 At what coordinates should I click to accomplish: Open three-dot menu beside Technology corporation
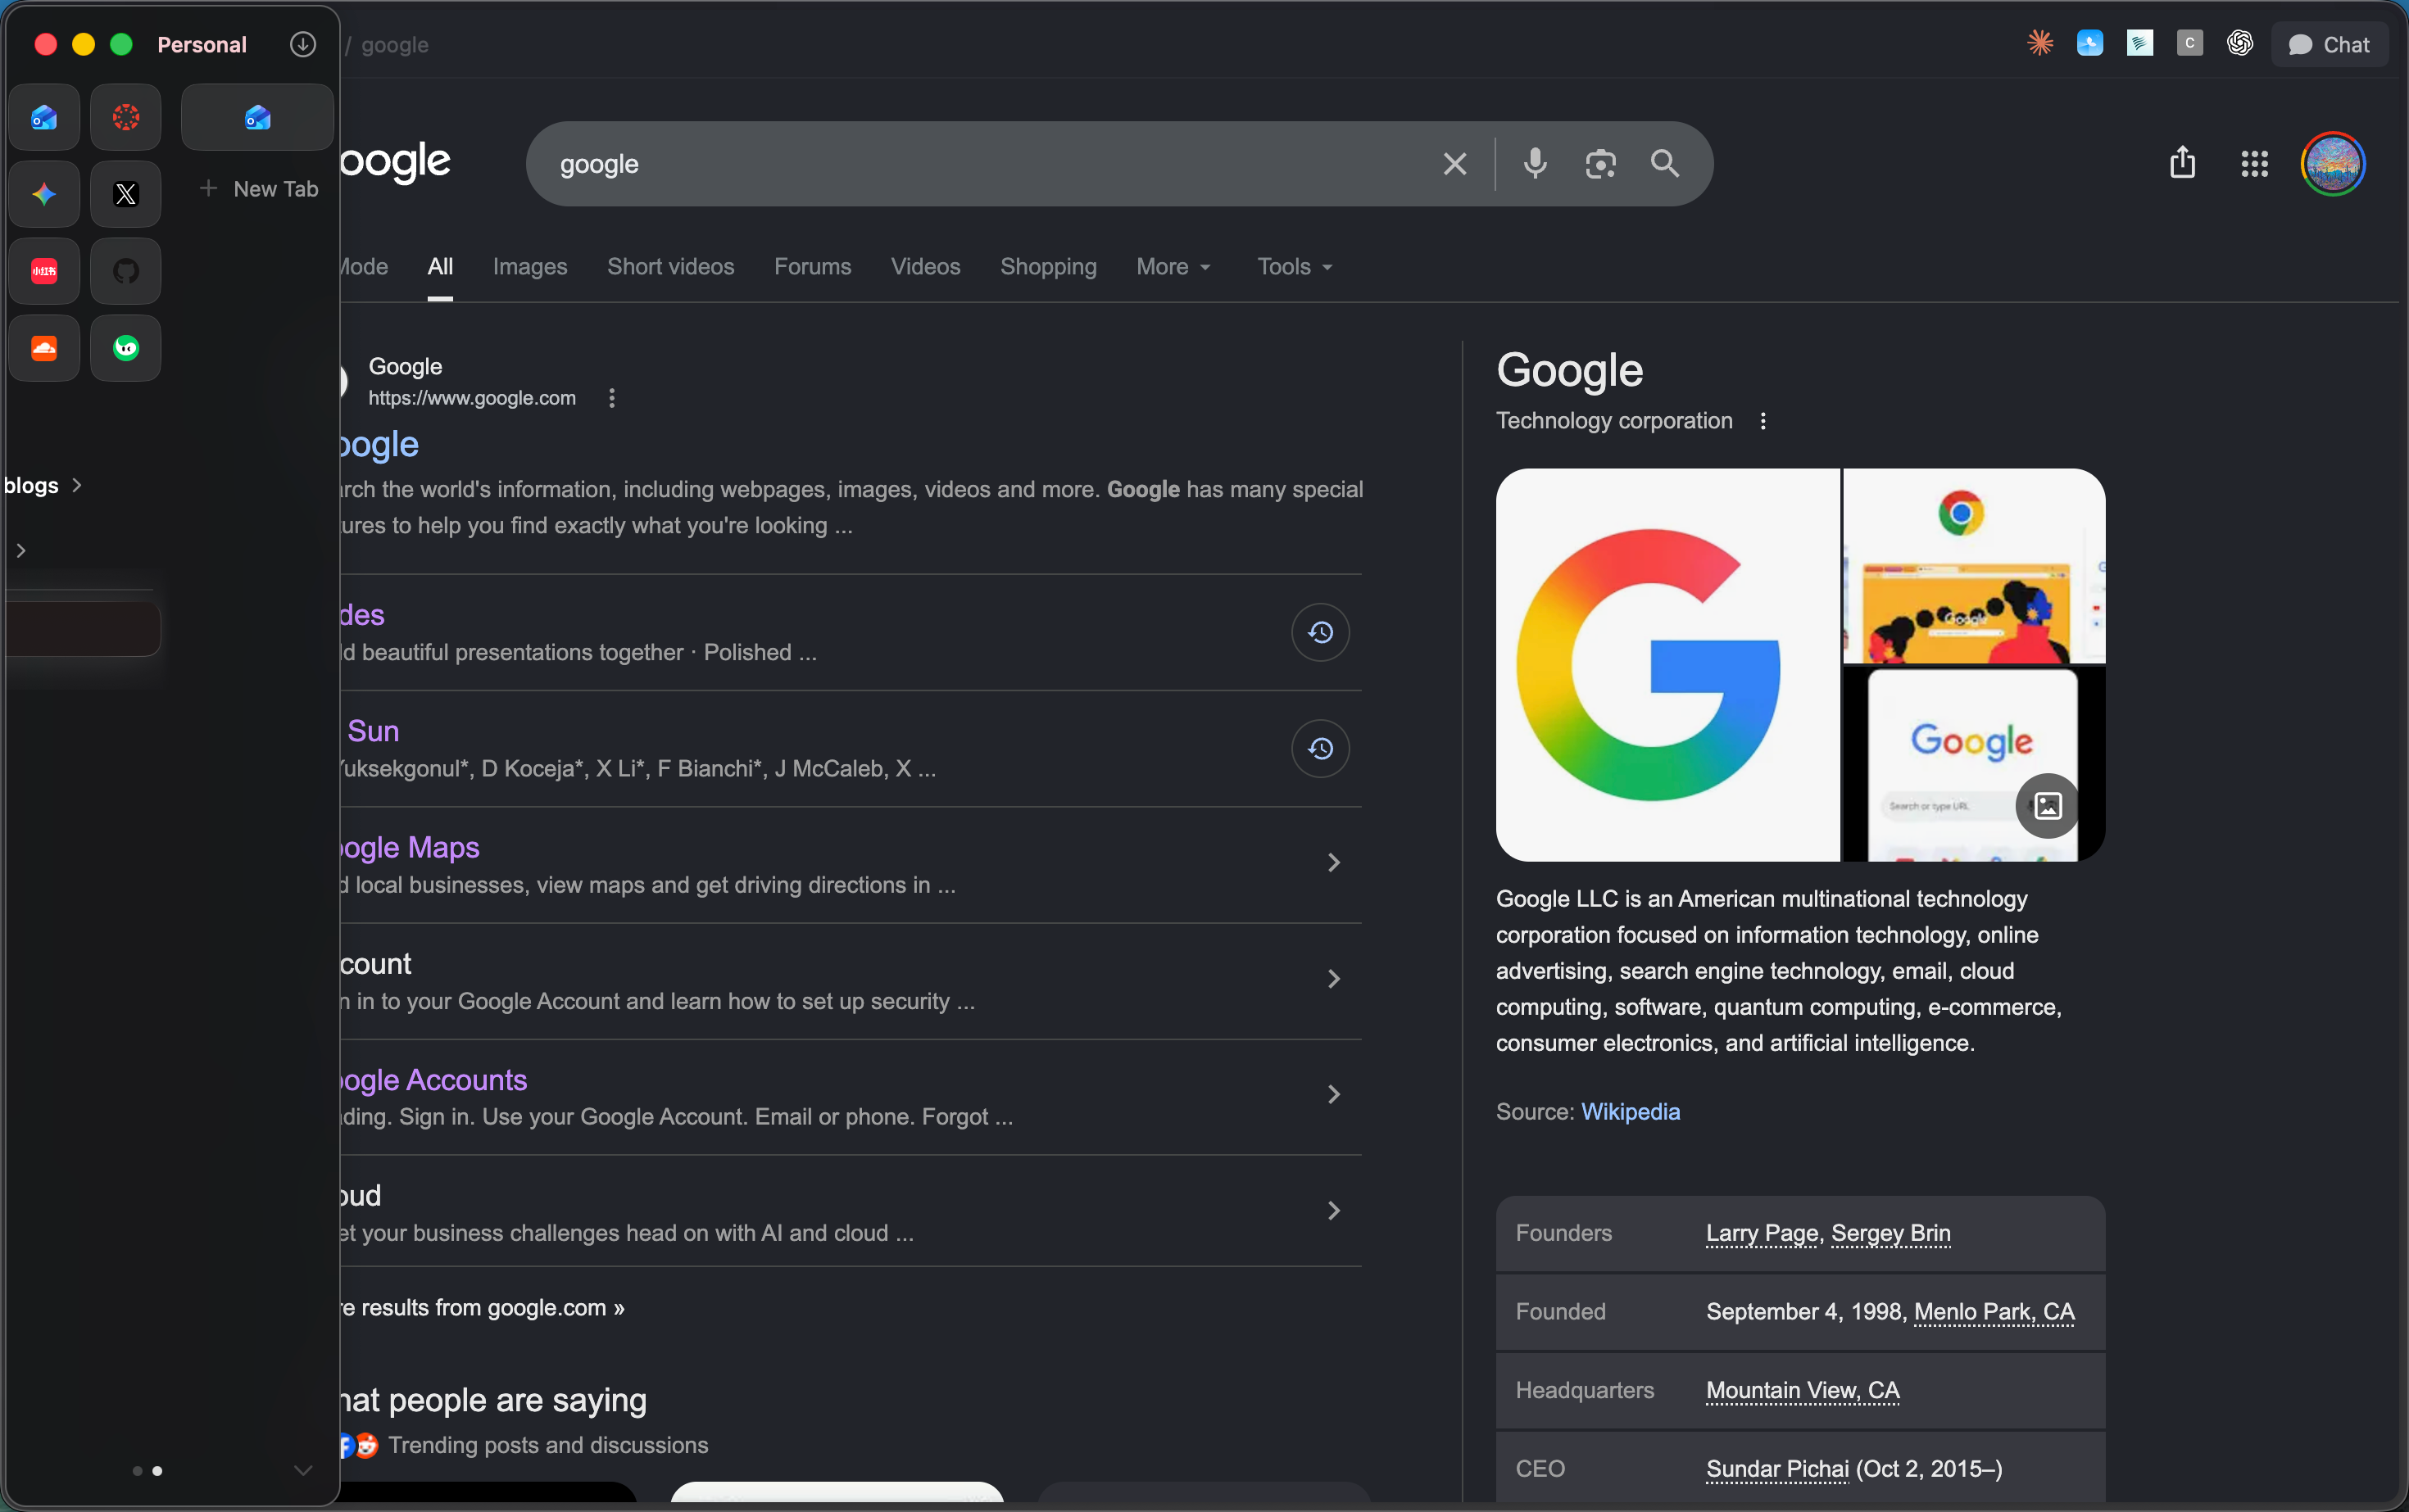[x=1763, y=421]
